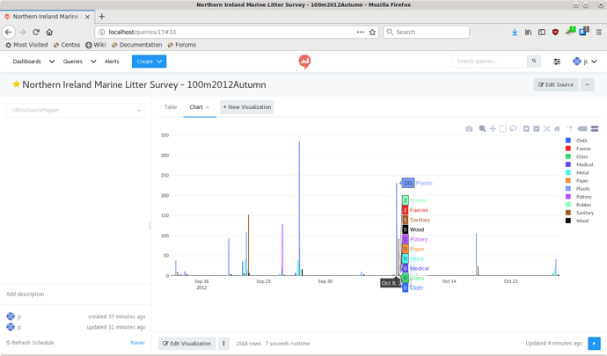Favorite the query with star icon
The height and width of the screenshot is (356, 607).
click(x=16, y=84)
